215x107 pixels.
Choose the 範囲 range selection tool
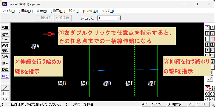coord(5,27)
